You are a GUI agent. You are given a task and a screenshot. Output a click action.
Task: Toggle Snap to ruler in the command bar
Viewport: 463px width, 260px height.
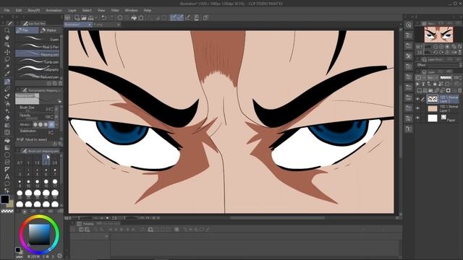coord(173,17)
